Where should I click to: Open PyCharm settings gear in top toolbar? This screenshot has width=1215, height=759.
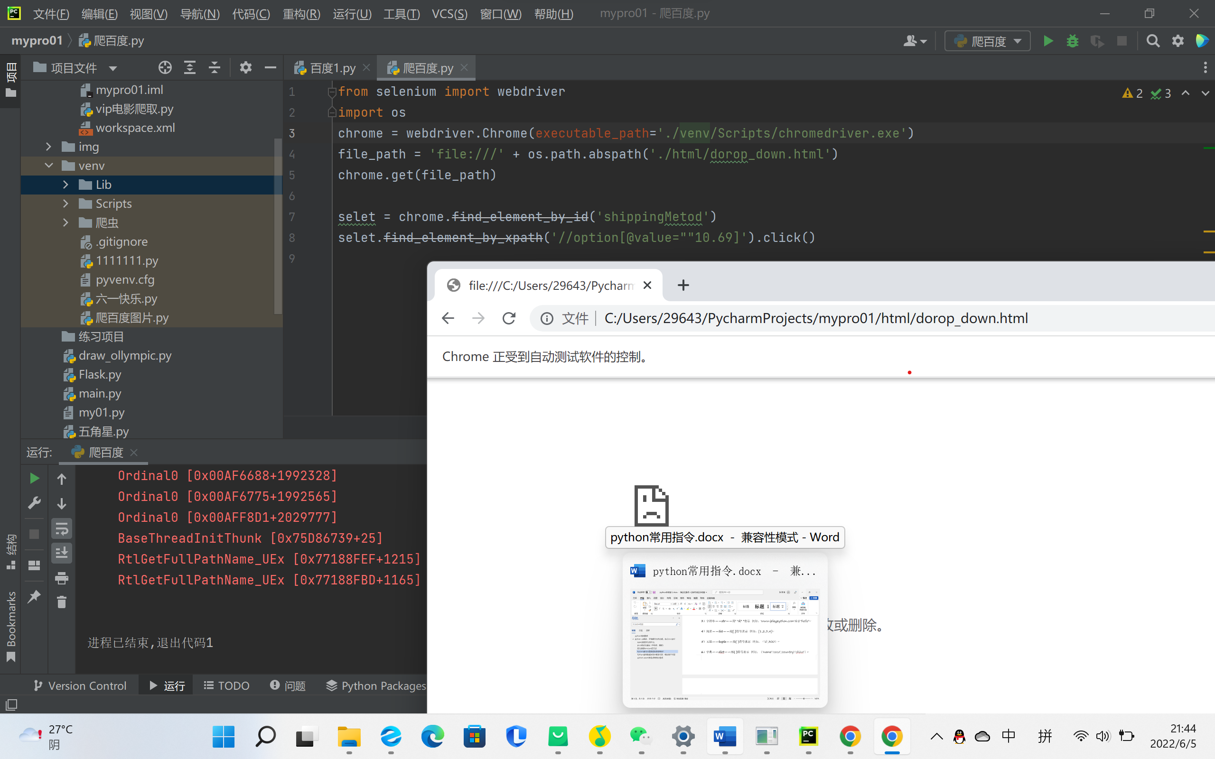[1178, 41]
